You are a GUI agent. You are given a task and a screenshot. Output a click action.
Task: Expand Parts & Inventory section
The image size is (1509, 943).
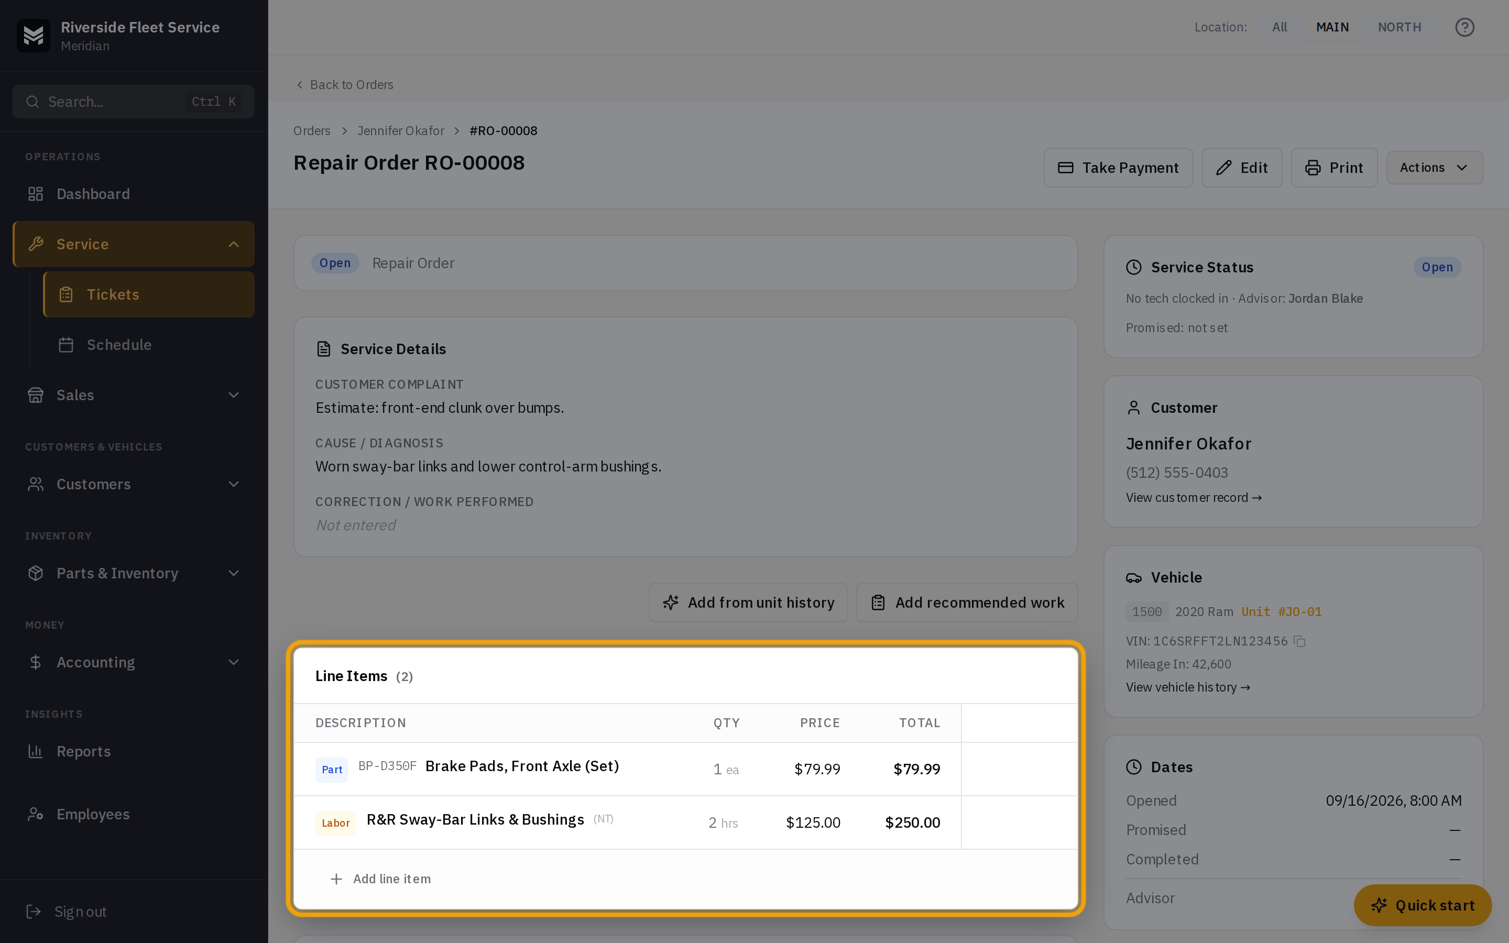[134, 573]
